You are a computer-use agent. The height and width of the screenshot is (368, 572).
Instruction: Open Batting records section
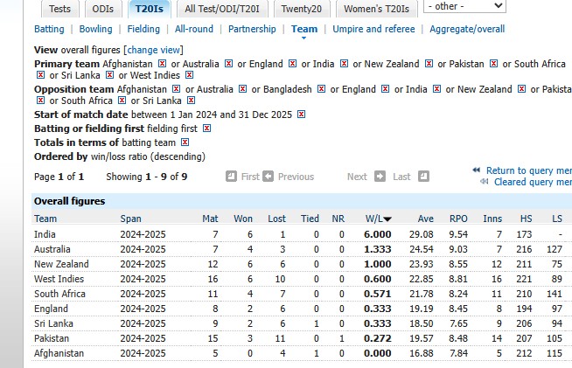pyautogui.click(x=49, y=29)
